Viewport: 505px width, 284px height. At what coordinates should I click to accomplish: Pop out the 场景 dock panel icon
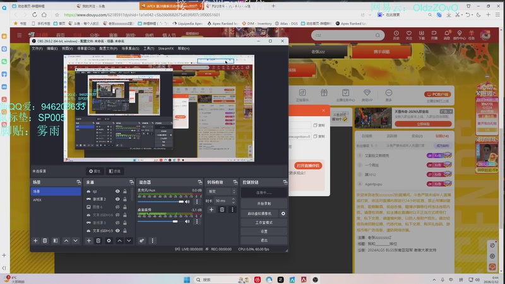(78, 182)
